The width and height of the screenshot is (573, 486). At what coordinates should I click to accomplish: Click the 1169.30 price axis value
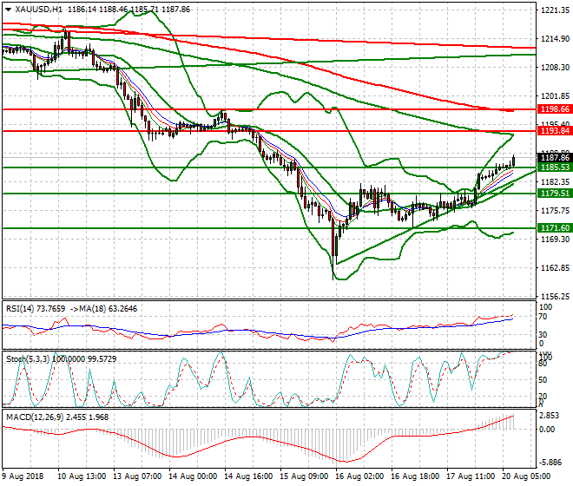point(555,239)
